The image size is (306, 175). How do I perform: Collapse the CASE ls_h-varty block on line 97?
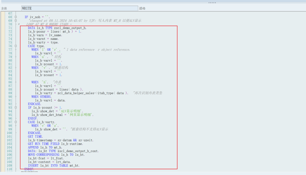16,122
